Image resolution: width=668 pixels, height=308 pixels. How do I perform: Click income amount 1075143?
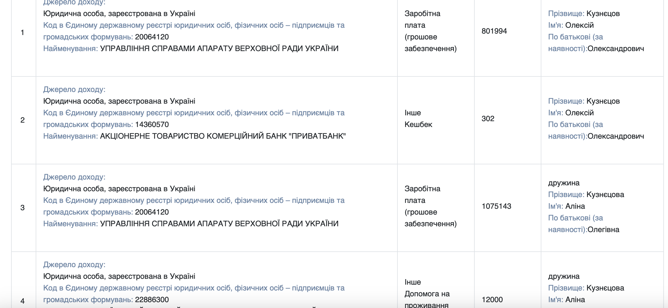pos(496,206)
